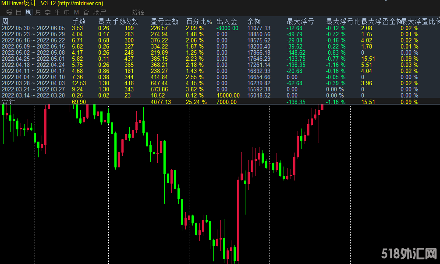This screenshot has height=264, width=440.
Task: Click the MTDriver V3.12 title link
Action: pyautogui.click(x=52, y=3)
